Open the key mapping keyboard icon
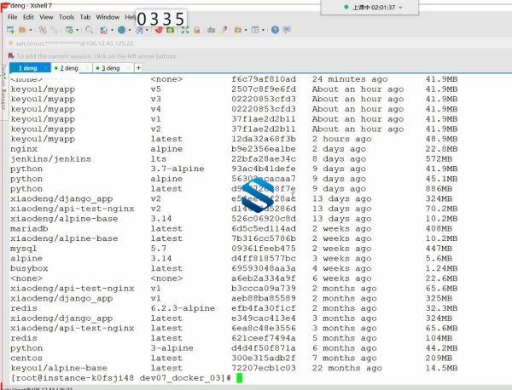 [212, 30]
